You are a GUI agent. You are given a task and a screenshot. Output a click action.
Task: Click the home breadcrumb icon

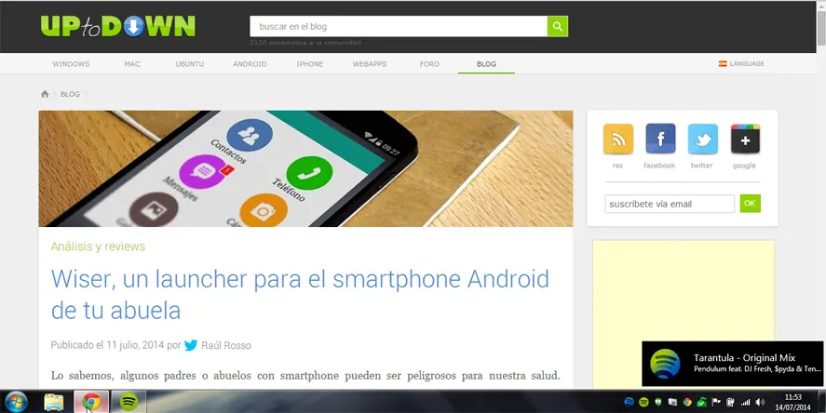(45, 94)
